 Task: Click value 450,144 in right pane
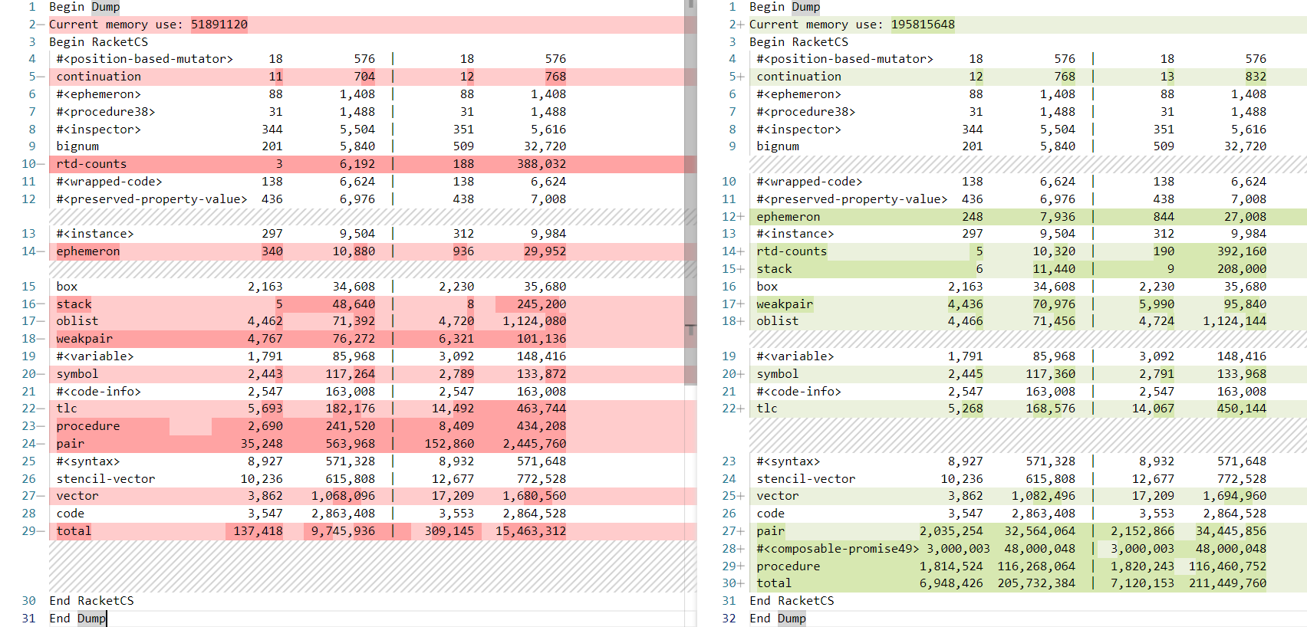point(1241,409)
